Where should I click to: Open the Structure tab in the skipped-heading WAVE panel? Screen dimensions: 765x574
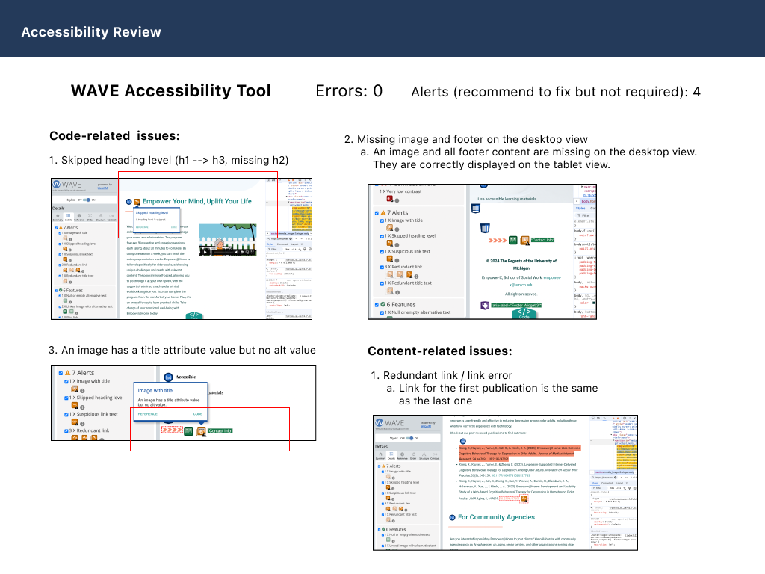click(100, 217)
